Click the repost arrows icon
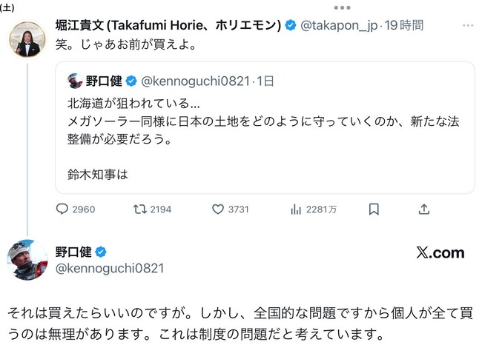482x362 pixels. [x=139, y=210]
